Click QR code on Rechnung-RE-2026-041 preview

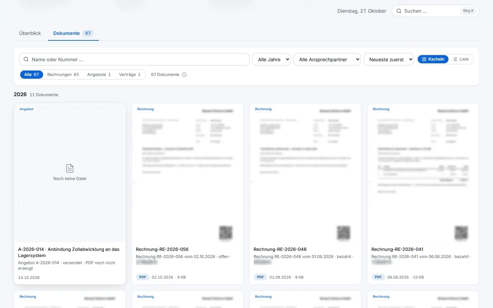coord(461,233)
